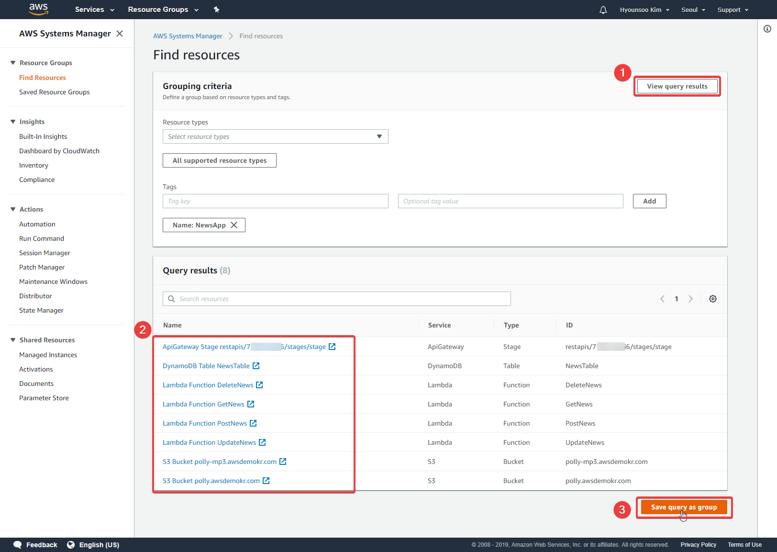The image size is (777, 552).
Task: Click the AWS logo home icon
Action: pos(38,9)
